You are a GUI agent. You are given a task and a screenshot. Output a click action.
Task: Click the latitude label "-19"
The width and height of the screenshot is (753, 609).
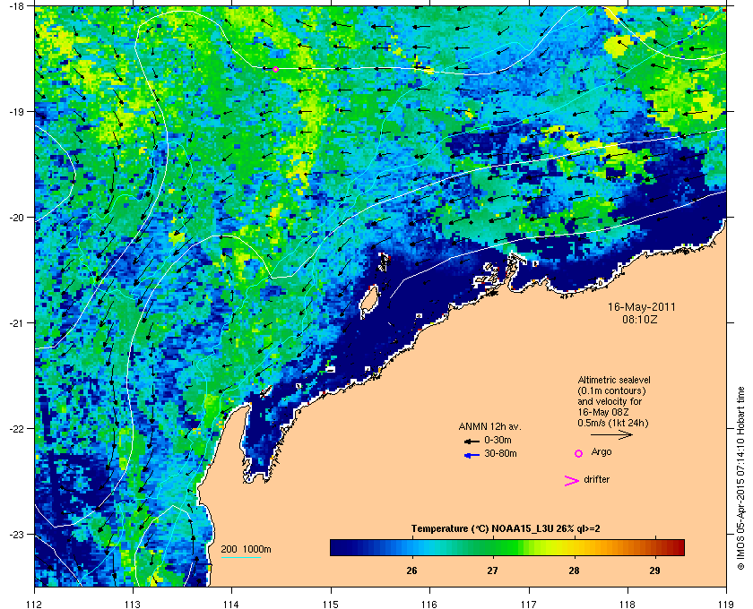pyautogui.click(x=16, y=111)
